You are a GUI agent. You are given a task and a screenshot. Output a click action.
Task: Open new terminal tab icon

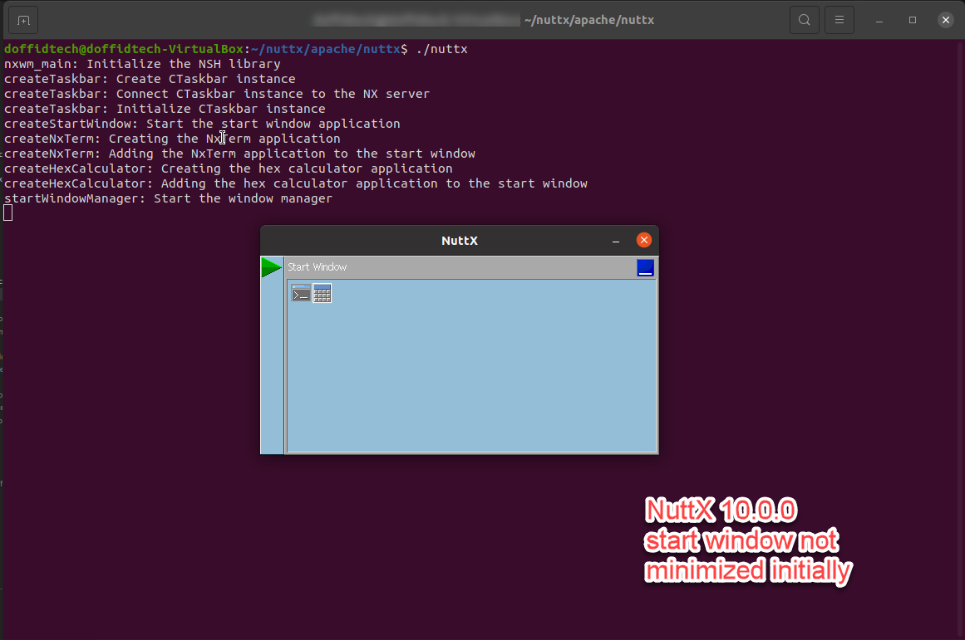pos(23,20)
